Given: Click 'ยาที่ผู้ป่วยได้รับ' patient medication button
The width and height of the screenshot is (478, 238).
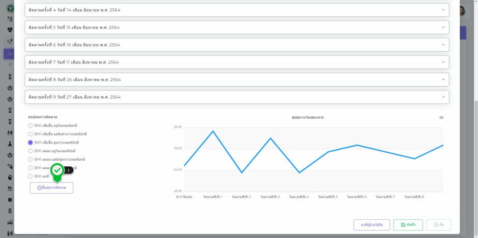Looking at the screenshot, I should pyautogui.click(x=372, y=225).
